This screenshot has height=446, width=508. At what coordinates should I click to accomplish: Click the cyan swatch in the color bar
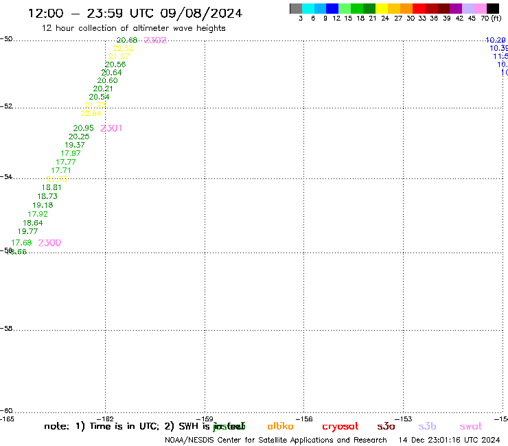click(x=308, y=8)
